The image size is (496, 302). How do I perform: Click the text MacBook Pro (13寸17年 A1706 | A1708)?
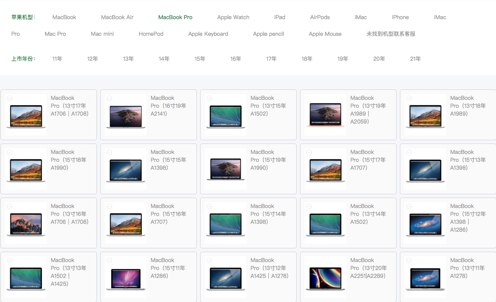pyautogui.click(x=69, y=106)
